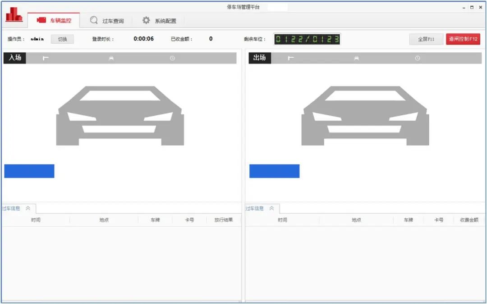Click the 切换 button next to admin
The image size is (487, 304).
62,39
